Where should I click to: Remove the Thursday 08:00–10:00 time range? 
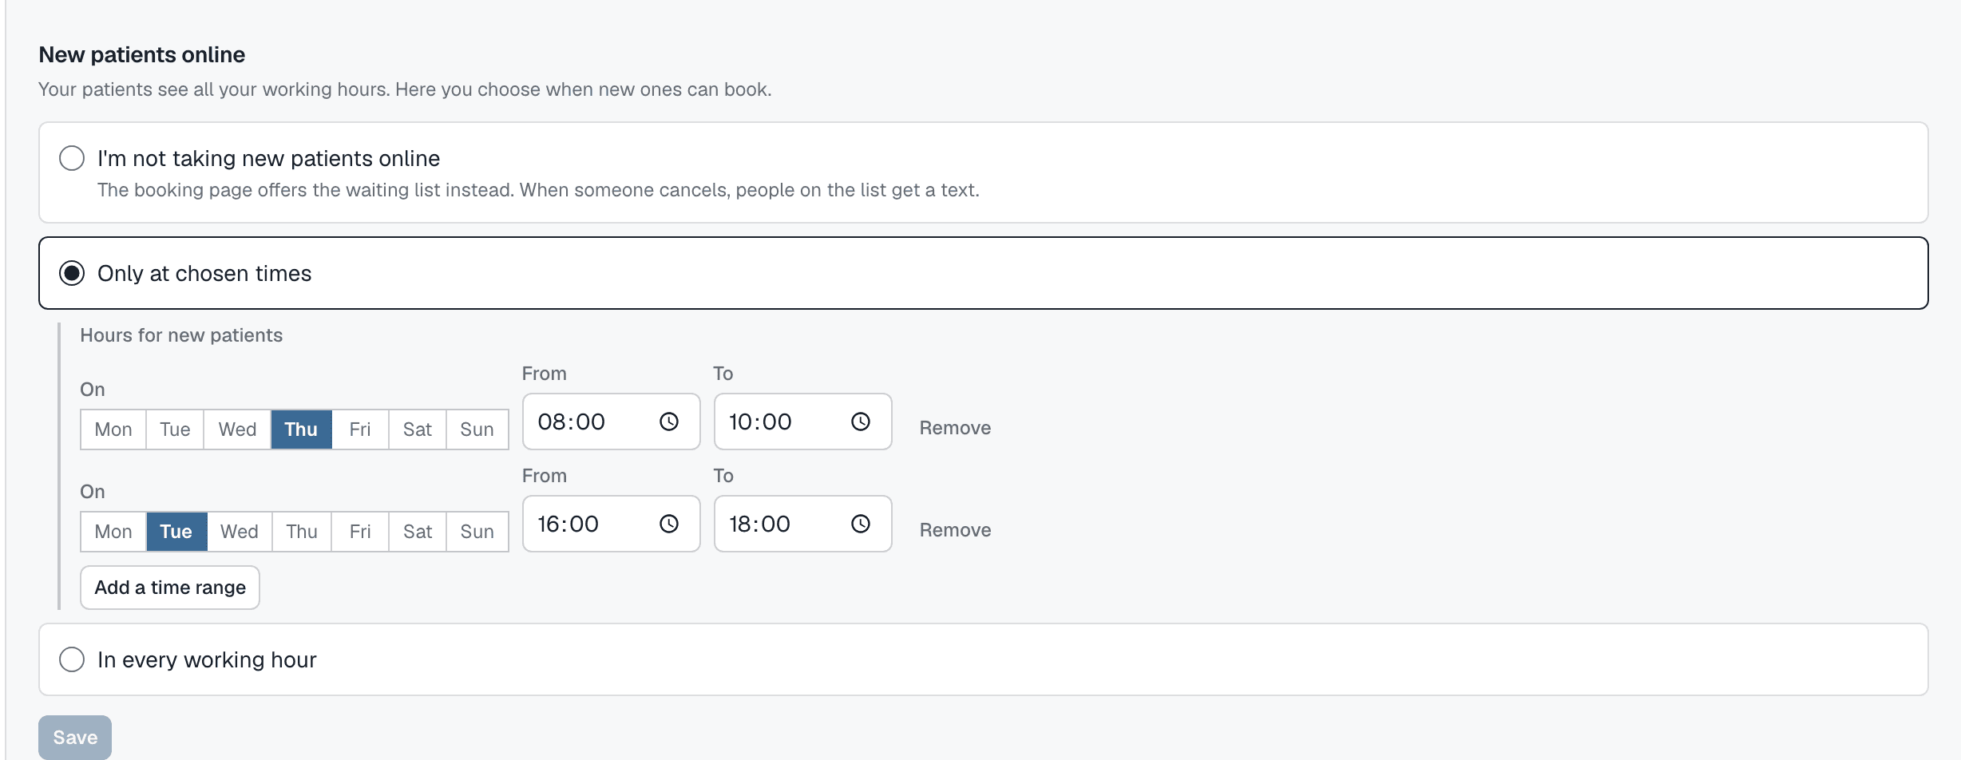point(955,428)
